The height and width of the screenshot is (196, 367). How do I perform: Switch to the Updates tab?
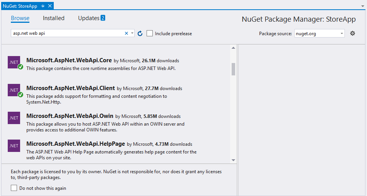89,18
